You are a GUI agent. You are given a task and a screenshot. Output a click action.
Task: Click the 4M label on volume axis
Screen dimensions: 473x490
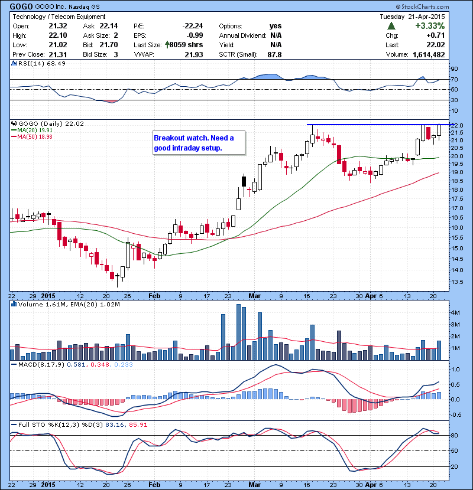(x=455, y=312)
